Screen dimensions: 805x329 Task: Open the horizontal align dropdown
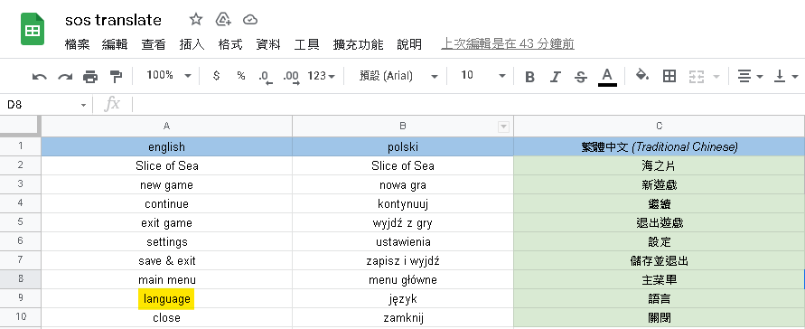(x=750, y=77)
